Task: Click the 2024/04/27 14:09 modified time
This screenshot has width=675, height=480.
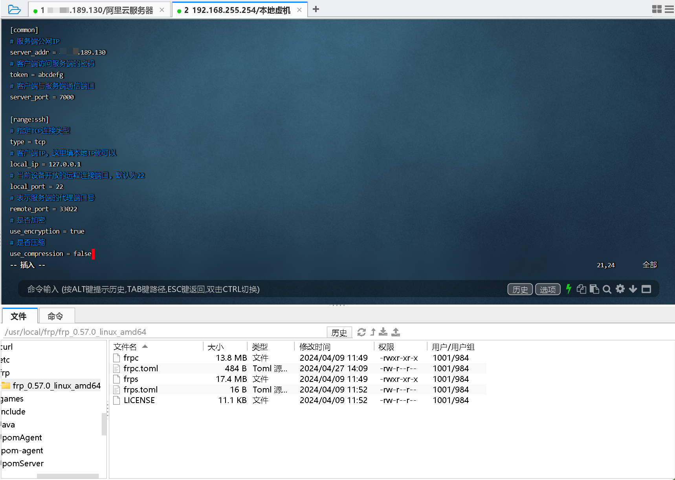Action: pos(334,368)
